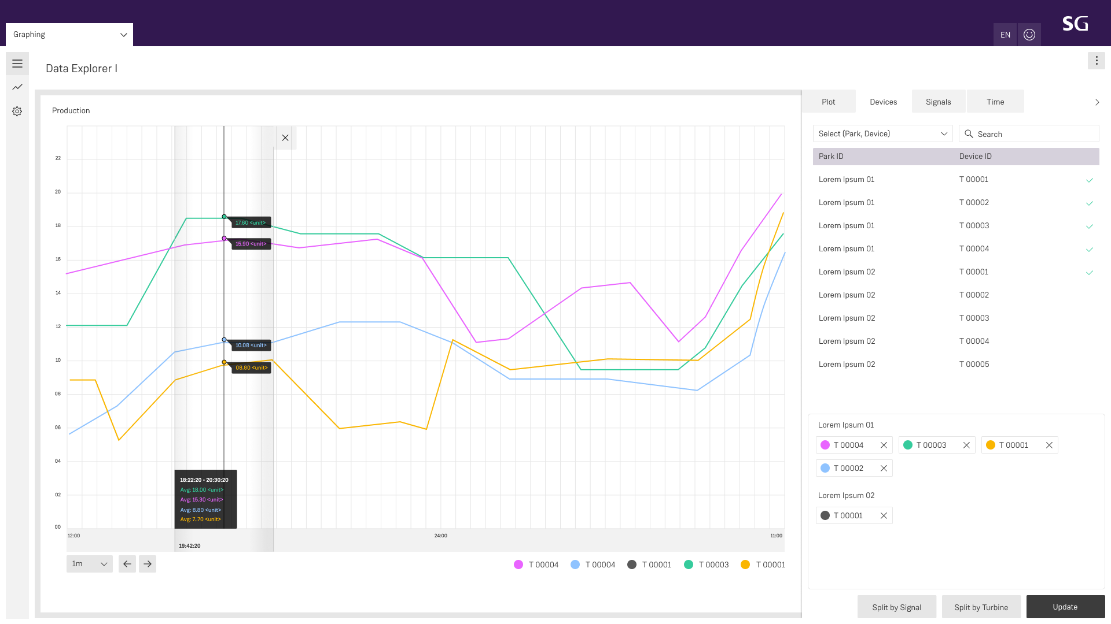Remove the grey T 00001 chip under Lorem Ipsum 02
Screen dimensions: 1111x624
click(884, 515)
